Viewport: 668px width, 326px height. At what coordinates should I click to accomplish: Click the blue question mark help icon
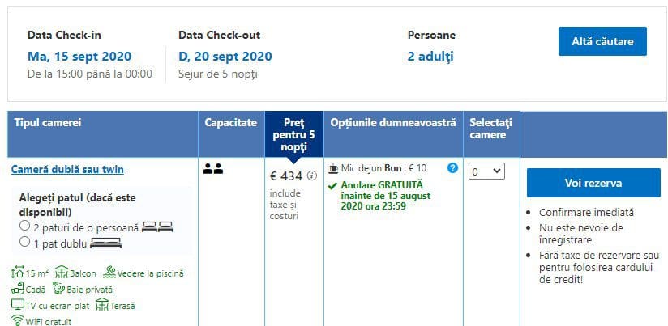point(453,168)
